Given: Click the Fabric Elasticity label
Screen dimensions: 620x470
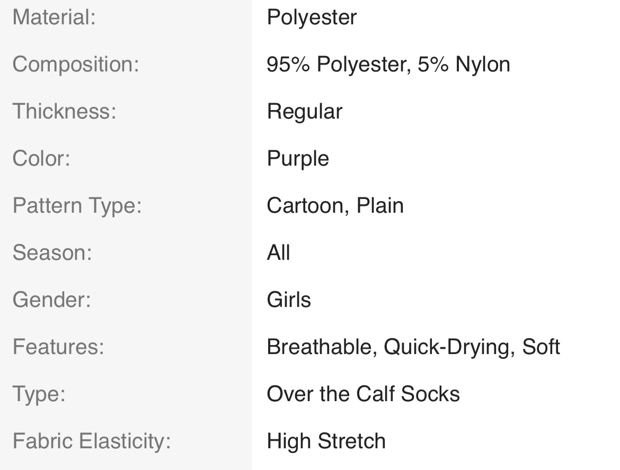Looking at the screenshot, I should (x=92, y=441).
